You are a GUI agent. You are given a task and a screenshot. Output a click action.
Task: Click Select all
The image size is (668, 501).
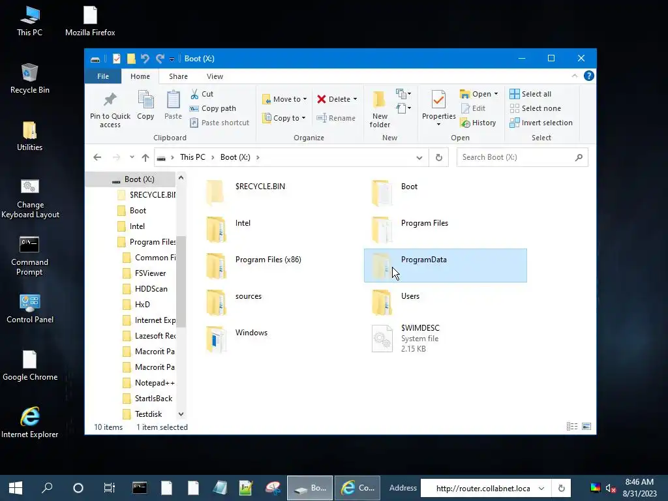tap(530, 94)
